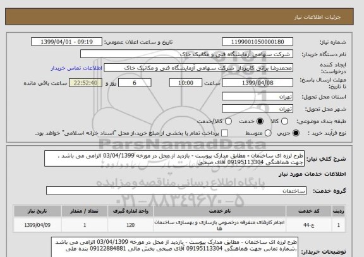Click the deadline time field 10:00
This screenshot has width=364, height=257.
186,83
